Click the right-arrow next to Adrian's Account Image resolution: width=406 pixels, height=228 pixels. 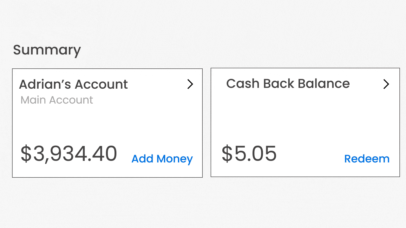[190, 84]
